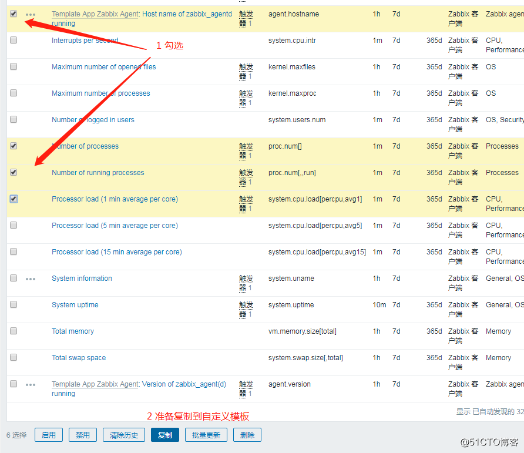The image size is (524, 453).
Task: Open the Template App Zabbix Agent link in hostname row
Action: (95, 14)
